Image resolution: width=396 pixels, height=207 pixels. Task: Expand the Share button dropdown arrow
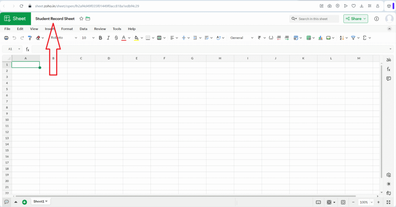pos(365,19)
